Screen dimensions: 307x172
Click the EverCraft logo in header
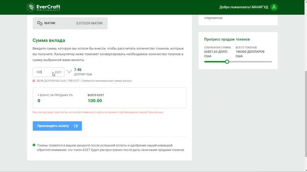44,8
